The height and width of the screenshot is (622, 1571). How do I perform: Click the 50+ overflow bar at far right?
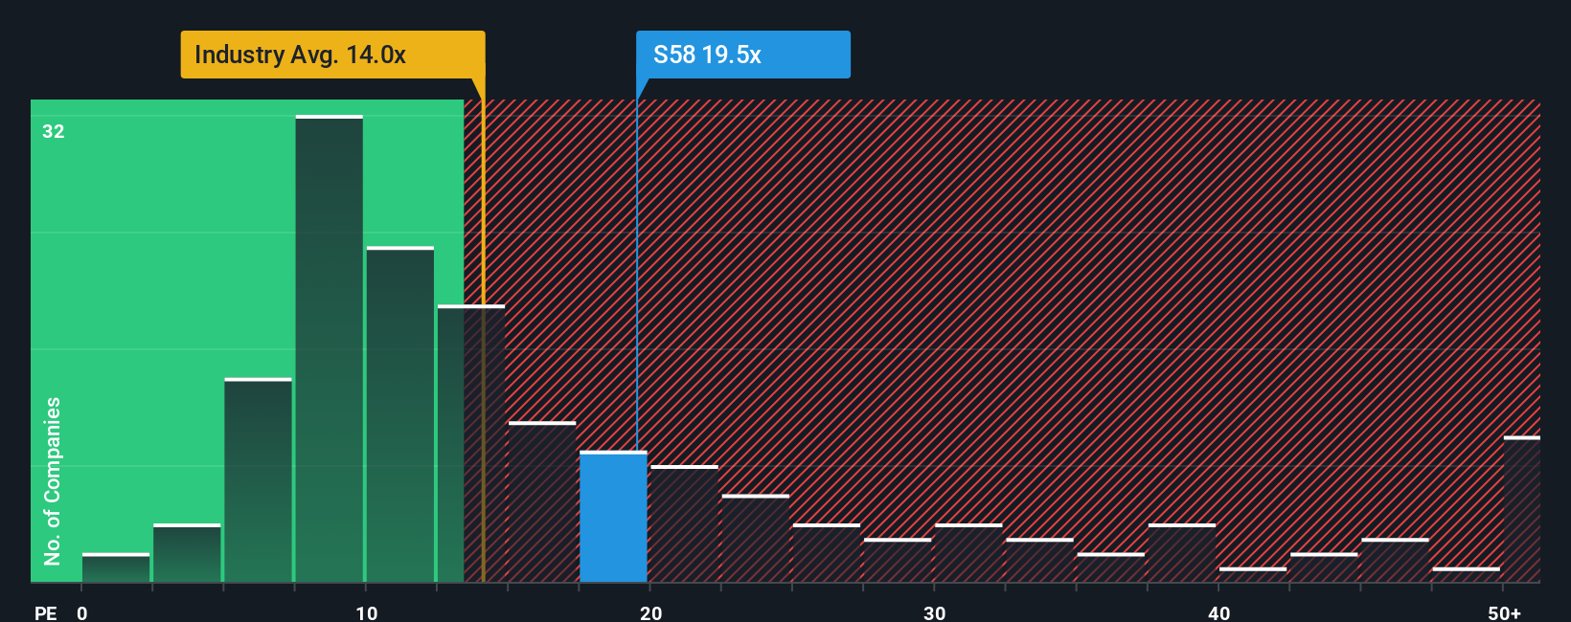point(1521,509)
